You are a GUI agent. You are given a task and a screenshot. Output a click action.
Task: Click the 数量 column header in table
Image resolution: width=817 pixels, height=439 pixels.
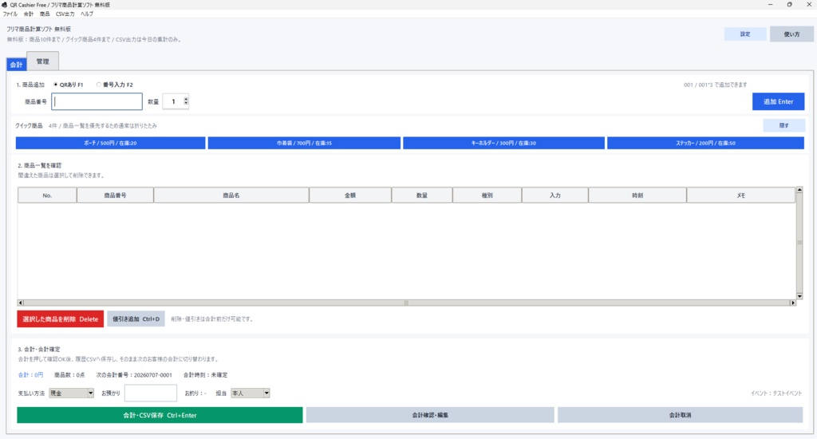click(x=422, y=196)
